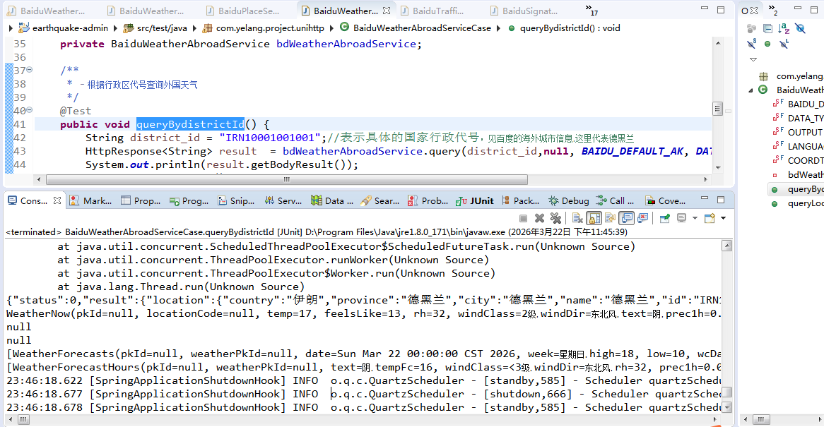Screen dimensions: 824x427
Task: Click the Open Console icon
Action: [x=710, y=217]
